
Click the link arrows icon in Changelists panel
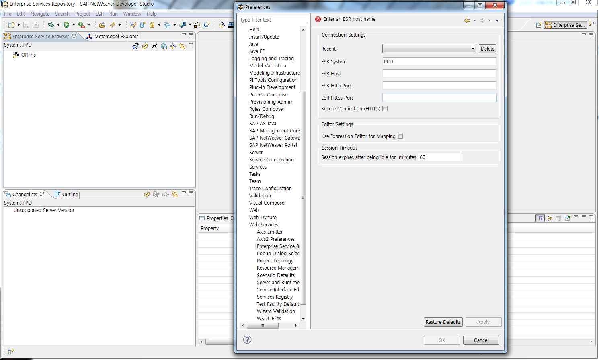tap(175, 194)
